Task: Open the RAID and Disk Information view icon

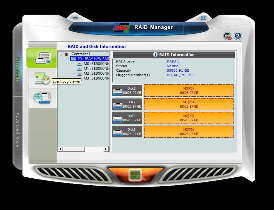Action: click(x=43, y=58)
